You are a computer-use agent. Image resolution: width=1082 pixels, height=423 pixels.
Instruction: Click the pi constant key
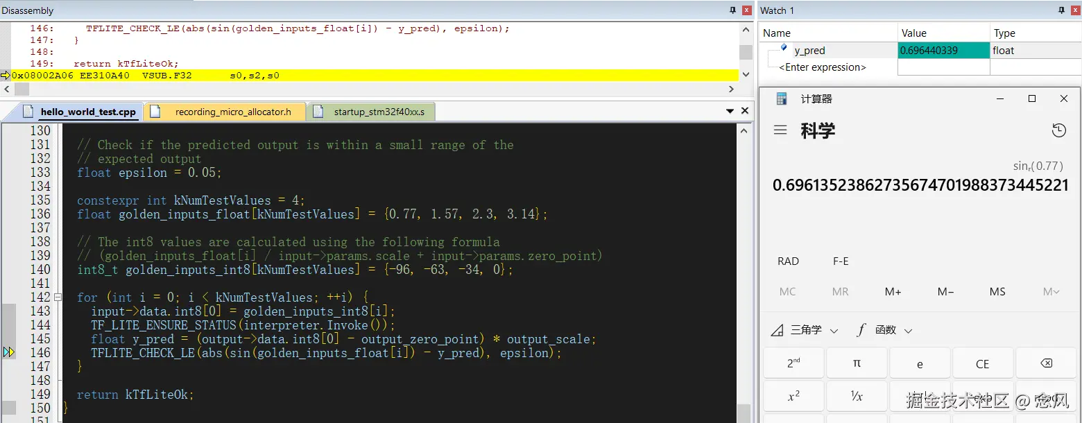pyautogui.click(x=857, y=363)
